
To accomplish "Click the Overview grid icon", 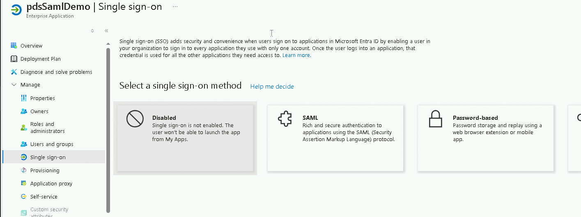I will 14,46.
